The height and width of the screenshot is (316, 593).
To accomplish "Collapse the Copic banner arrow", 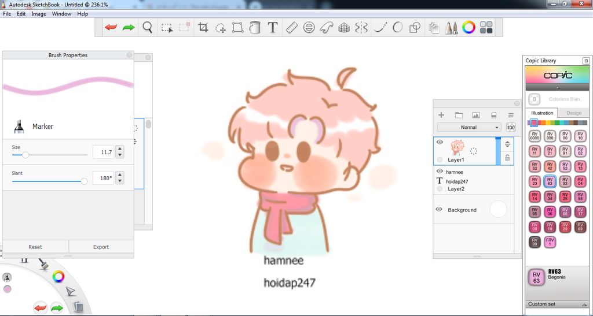I will (557, 87).
